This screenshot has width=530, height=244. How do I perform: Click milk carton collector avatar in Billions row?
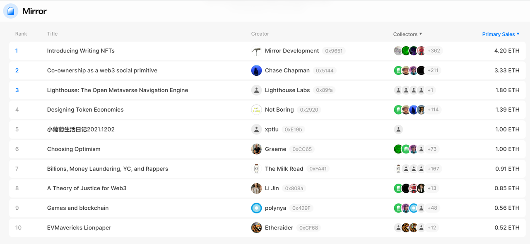click(x=398, y=169)
